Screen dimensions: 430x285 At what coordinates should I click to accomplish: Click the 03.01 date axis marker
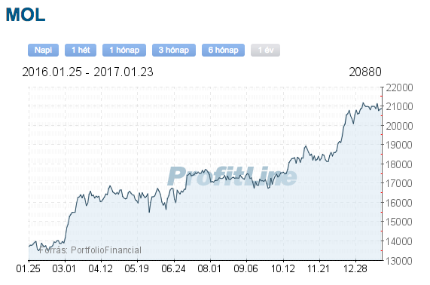click(64, 268)
